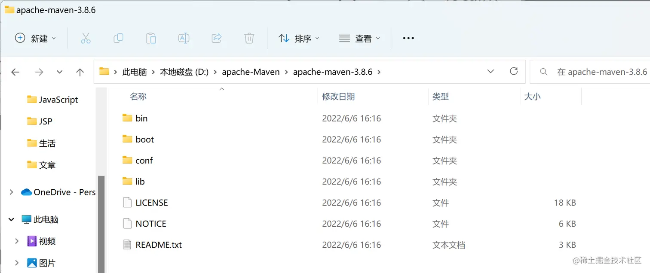This screenshot has width=650, height=273.
Task: Click the Rename icon in toolbar
Action: 184,38
